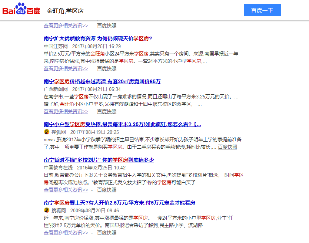The width and height of the screenshot is (309, 243).
Task: Open 百度快照 for the 广西新闻网 result
Action: pyautogui.click(x=107, y=111)
